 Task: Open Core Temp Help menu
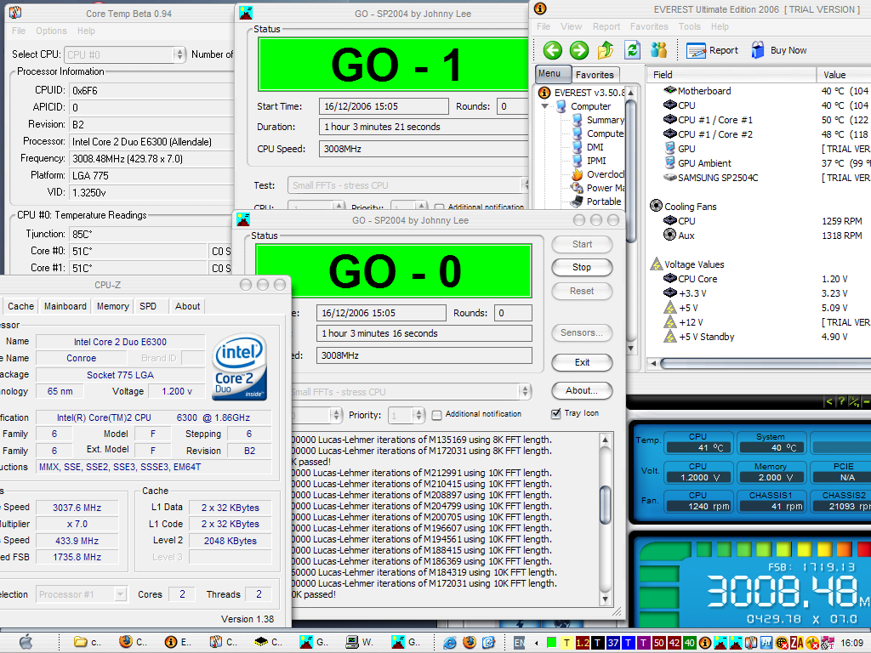pos(86,31)
